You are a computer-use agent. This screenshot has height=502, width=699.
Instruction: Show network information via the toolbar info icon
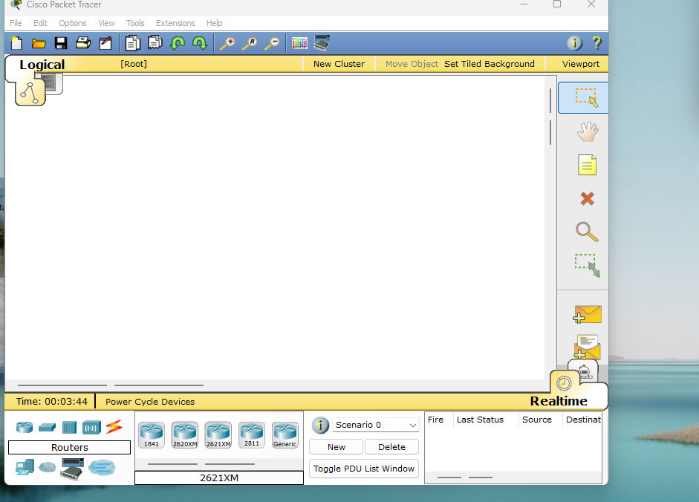[x=575, y=43]
